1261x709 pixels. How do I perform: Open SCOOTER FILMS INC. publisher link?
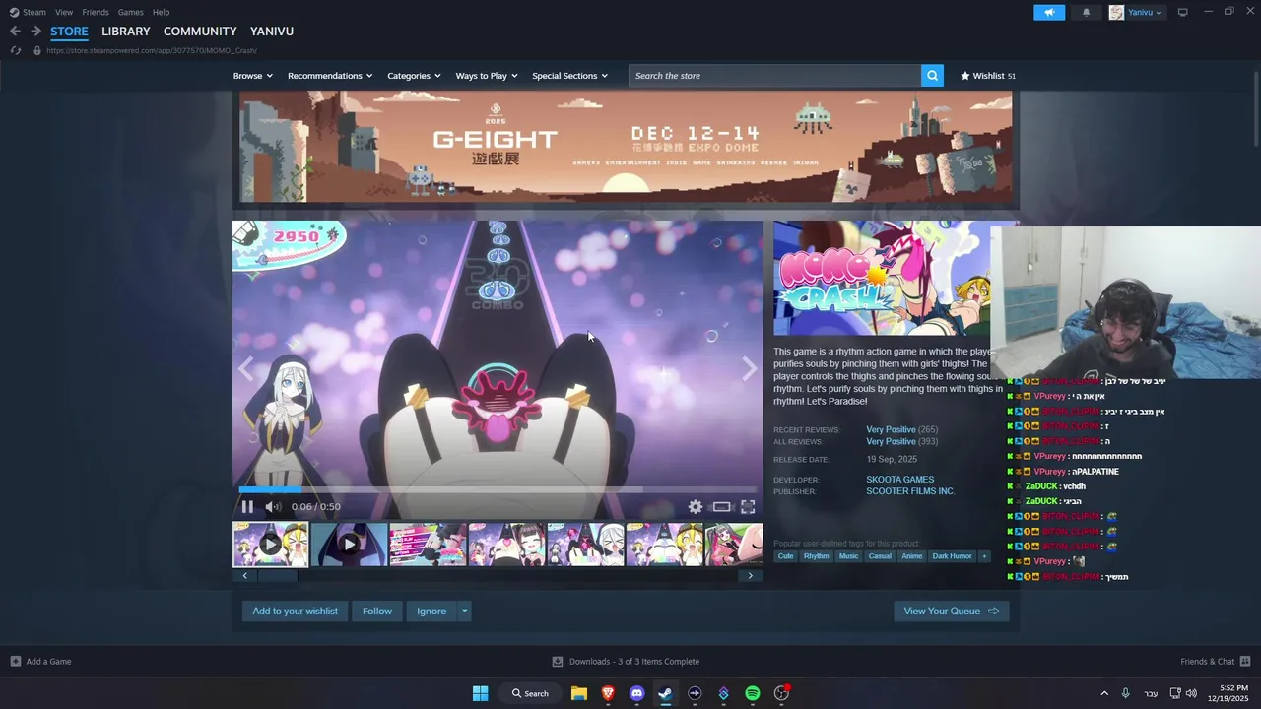coord(910,491)
